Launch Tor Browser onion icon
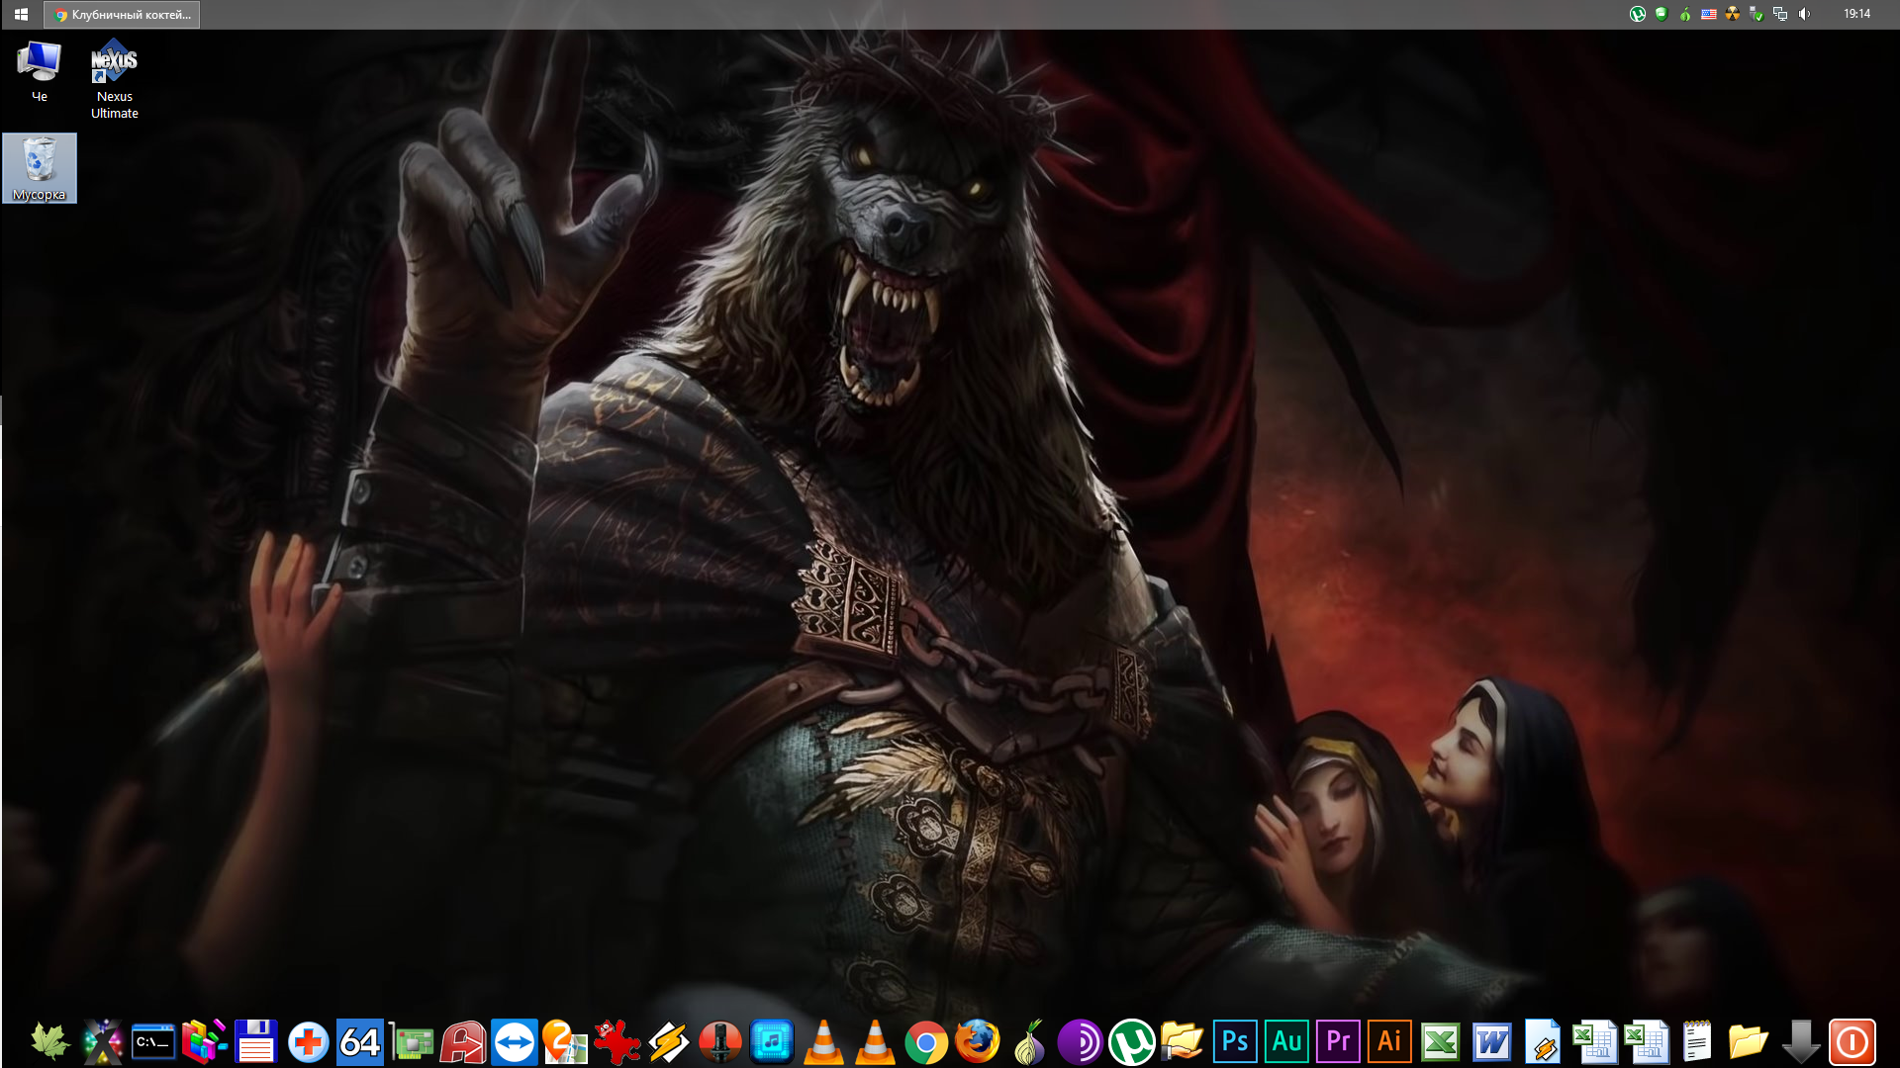 coord(1029,1042)
